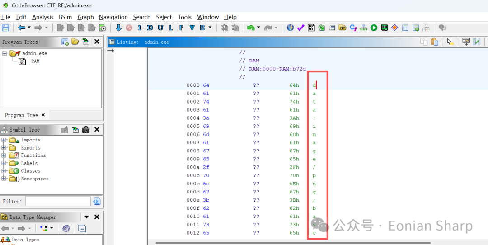Viewport: 488px width, 245px height.
Task: Open the Analysis menu
Action: click(42, 17)
